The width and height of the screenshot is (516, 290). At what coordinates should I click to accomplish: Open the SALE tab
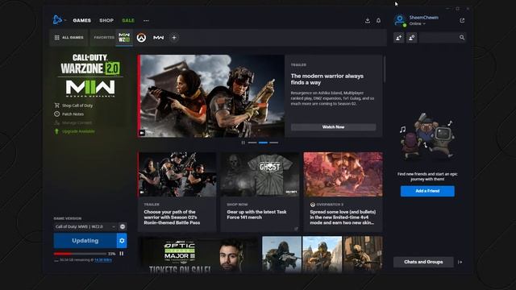tap(128, 20)
